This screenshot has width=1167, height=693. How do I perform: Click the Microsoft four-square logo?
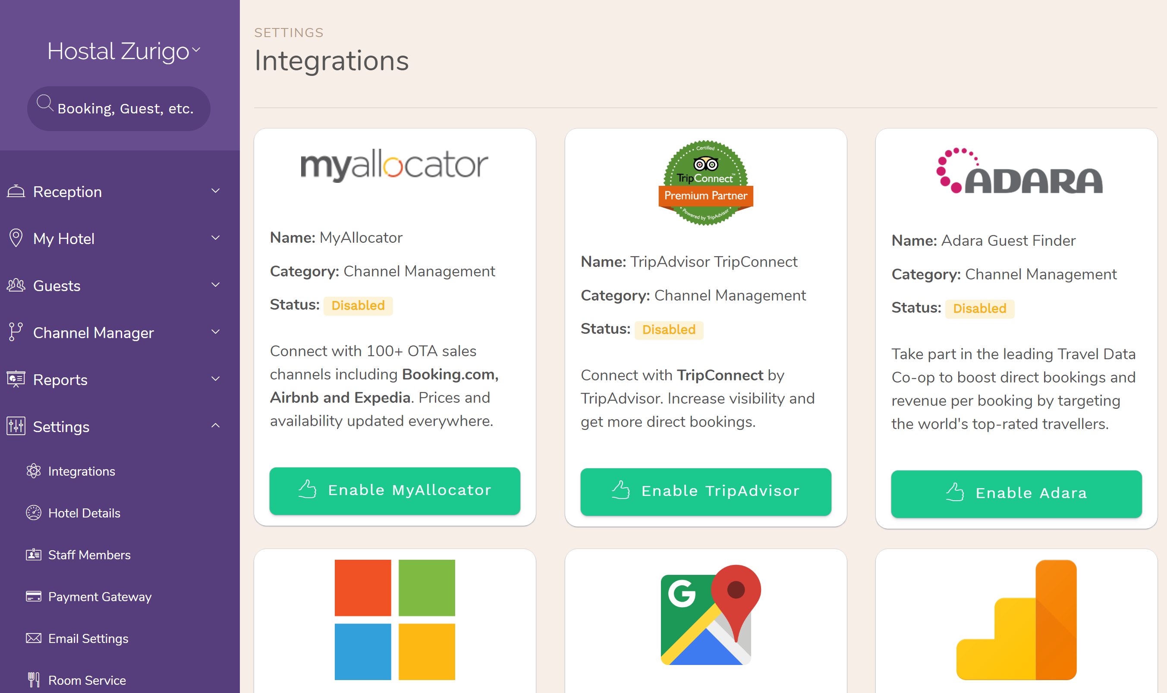(x=395, y=620)
